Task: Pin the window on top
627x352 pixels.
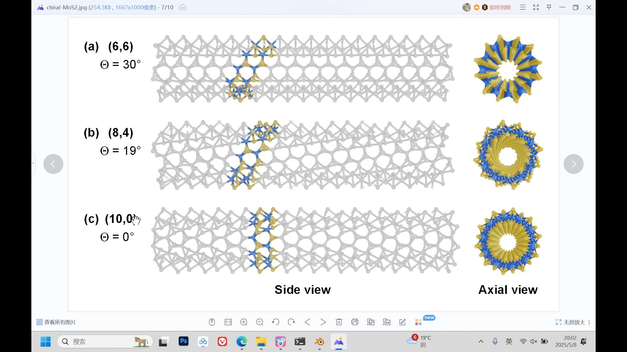Action: [549, 7]
